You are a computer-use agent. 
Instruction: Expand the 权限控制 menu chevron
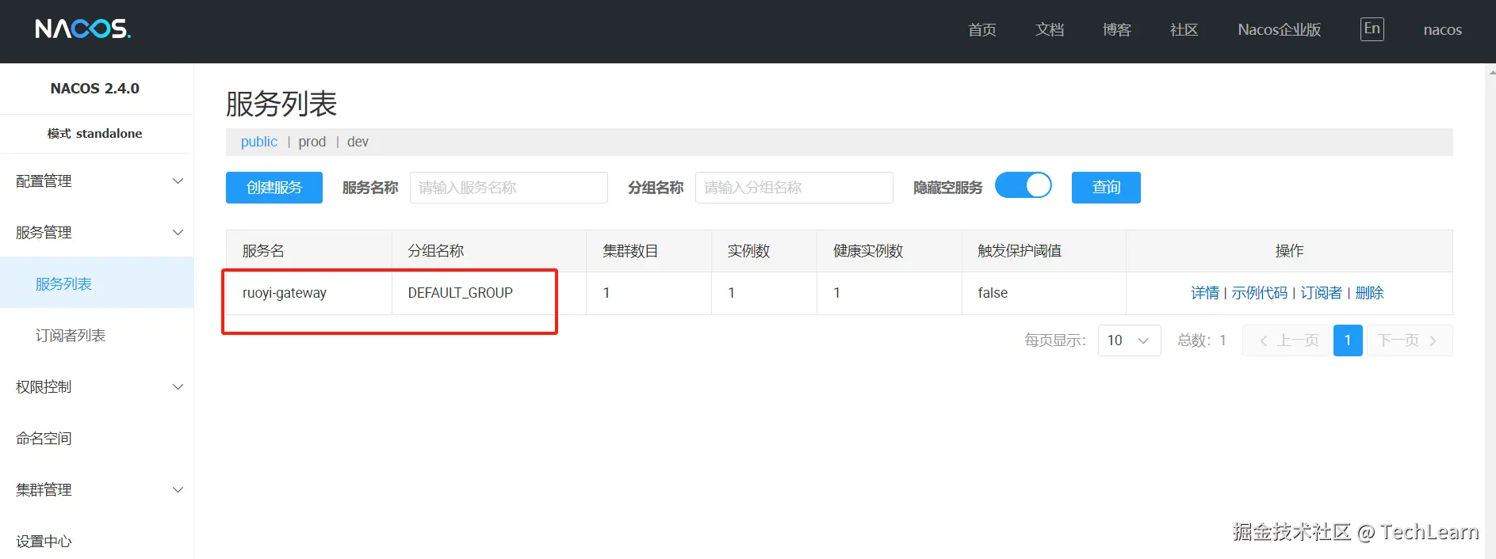pyautogui.click(x=178, y=387)
